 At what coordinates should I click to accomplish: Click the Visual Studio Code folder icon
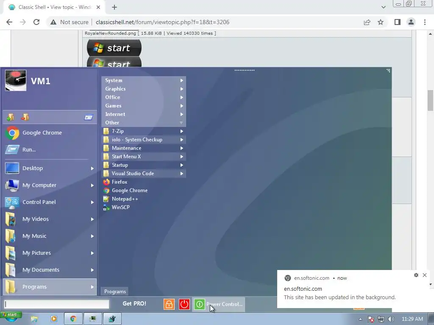click(106, 173)
